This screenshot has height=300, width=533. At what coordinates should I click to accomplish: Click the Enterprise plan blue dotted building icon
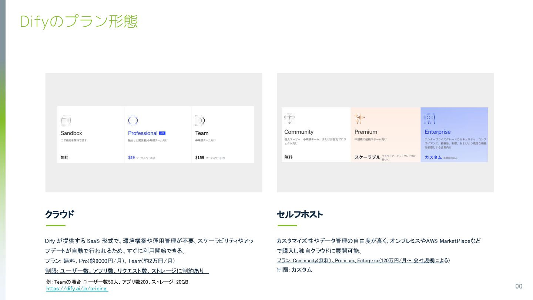click(x=430, y=119)
